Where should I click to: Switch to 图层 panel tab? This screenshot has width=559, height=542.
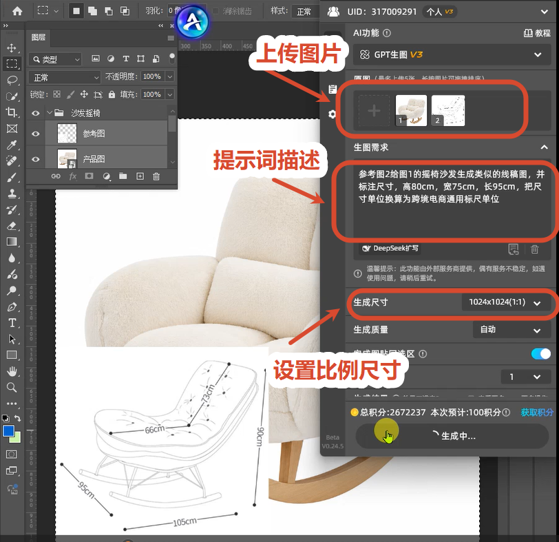pos(39,37)
